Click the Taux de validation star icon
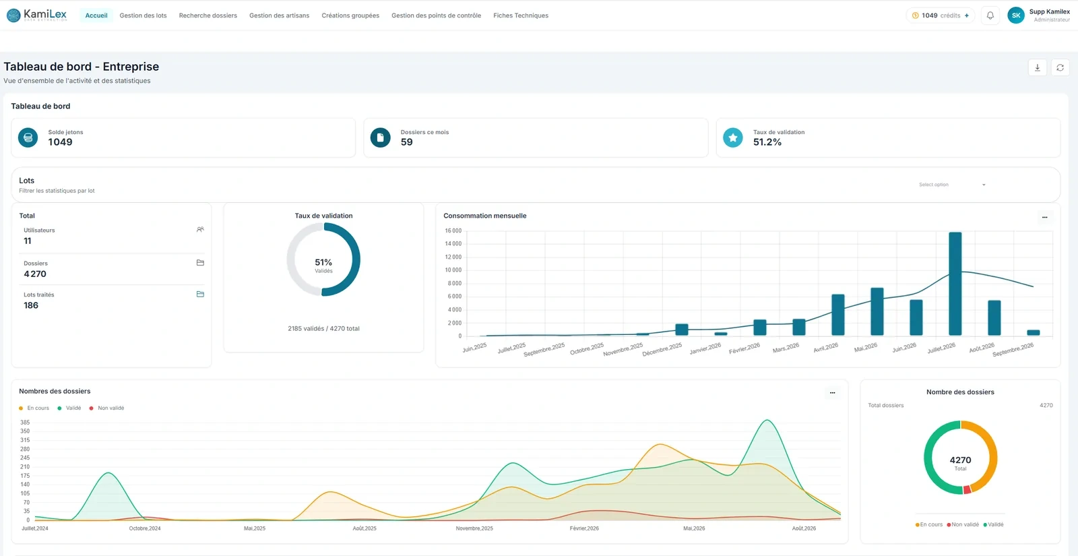Viewport: 1078px width, 556px height. pos(733,137)
